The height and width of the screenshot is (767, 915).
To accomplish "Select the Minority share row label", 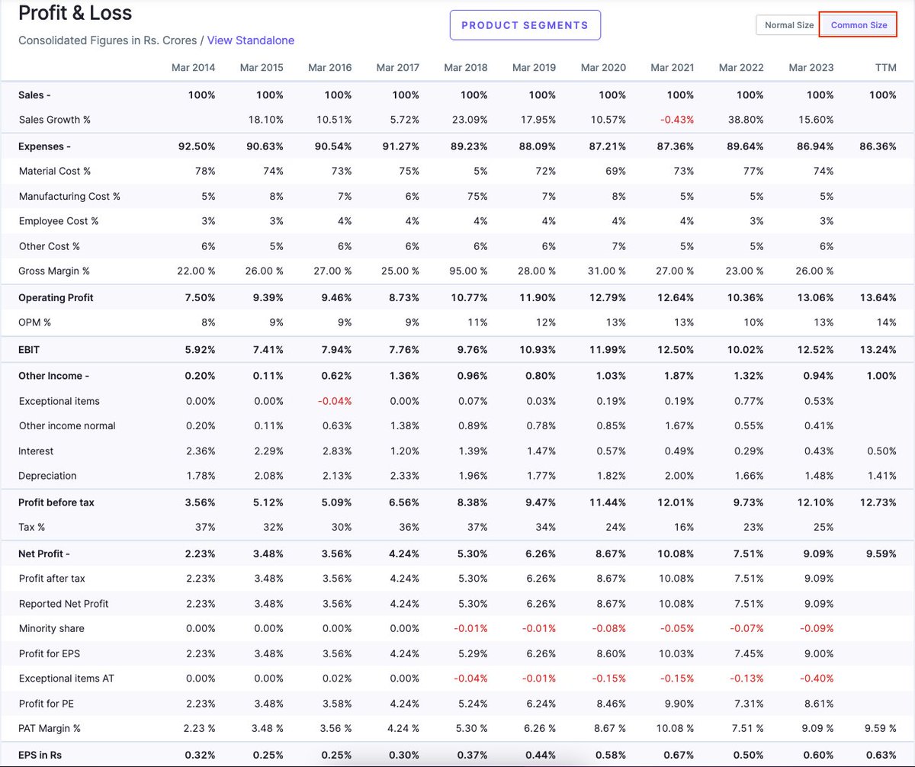I will click(x=52, y=629).
